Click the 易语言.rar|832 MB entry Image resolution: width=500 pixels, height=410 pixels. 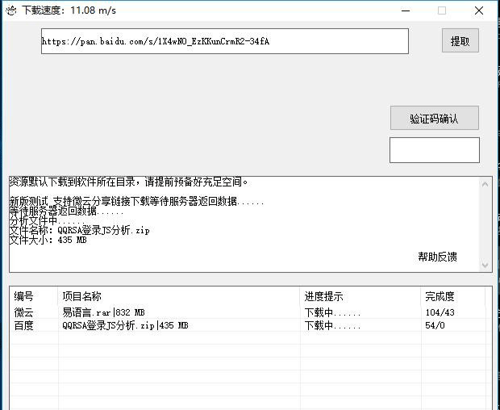(104, 312)
